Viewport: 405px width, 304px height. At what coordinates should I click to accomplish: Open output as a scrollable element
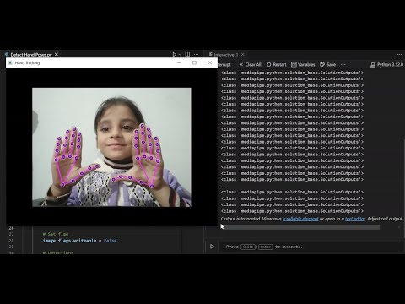(x=300, y=219)
